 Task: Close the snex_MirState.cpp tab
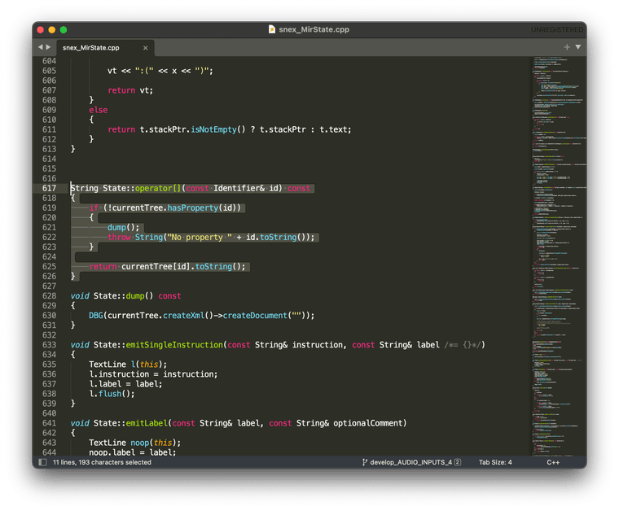(x=145, y=48)
